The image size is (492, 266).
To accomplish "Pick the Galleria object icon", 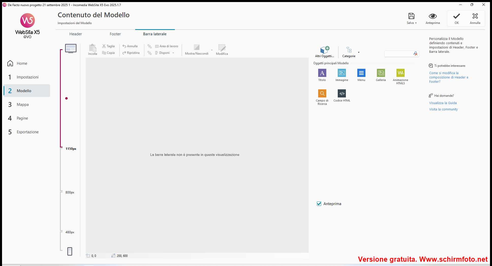I will 381,73.
